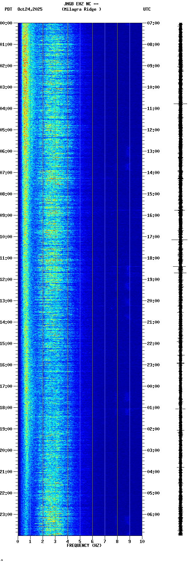Click the 16:00 PDT time label
The width and height of the screenshot is (196, 564).
(6, 365)
